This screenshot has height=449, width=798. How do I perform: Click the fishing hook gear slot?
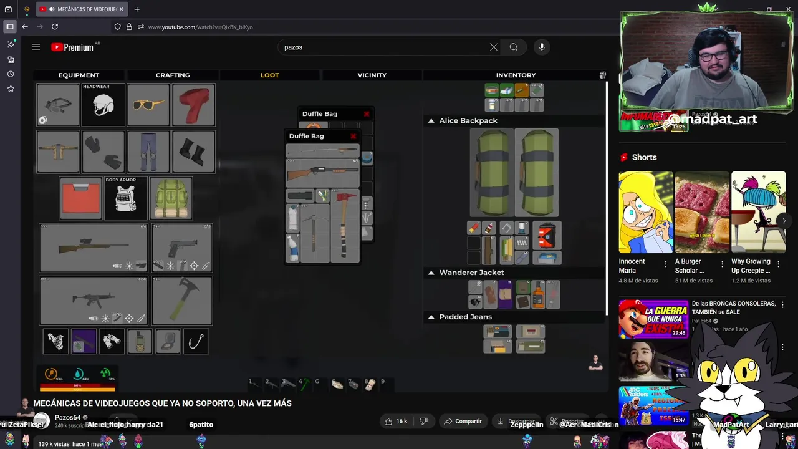[196, 341]
